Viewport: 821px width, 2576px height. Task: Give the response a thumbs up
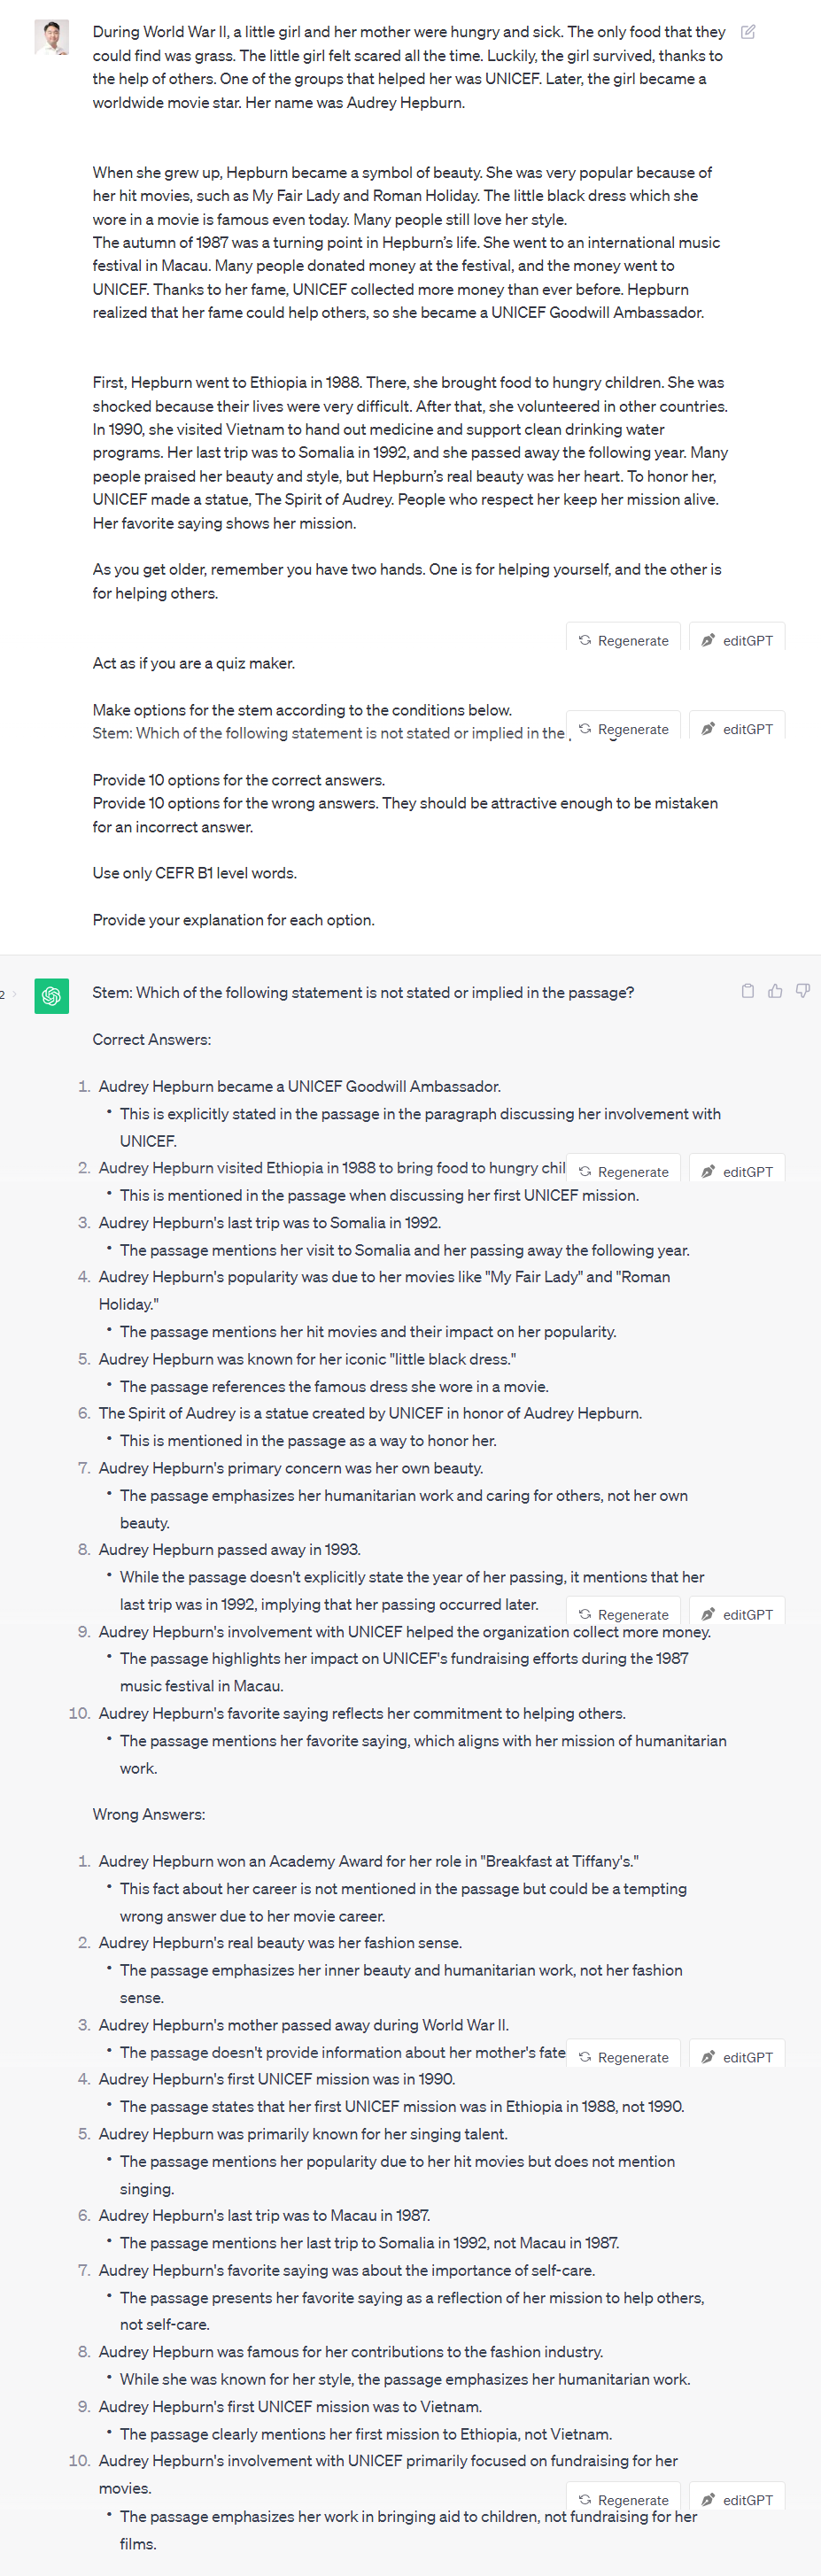[x=775, y=991]
